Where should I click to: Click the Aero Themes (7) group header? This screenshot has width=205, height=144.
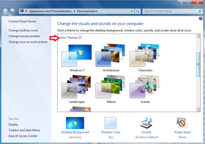pos(71,38)
